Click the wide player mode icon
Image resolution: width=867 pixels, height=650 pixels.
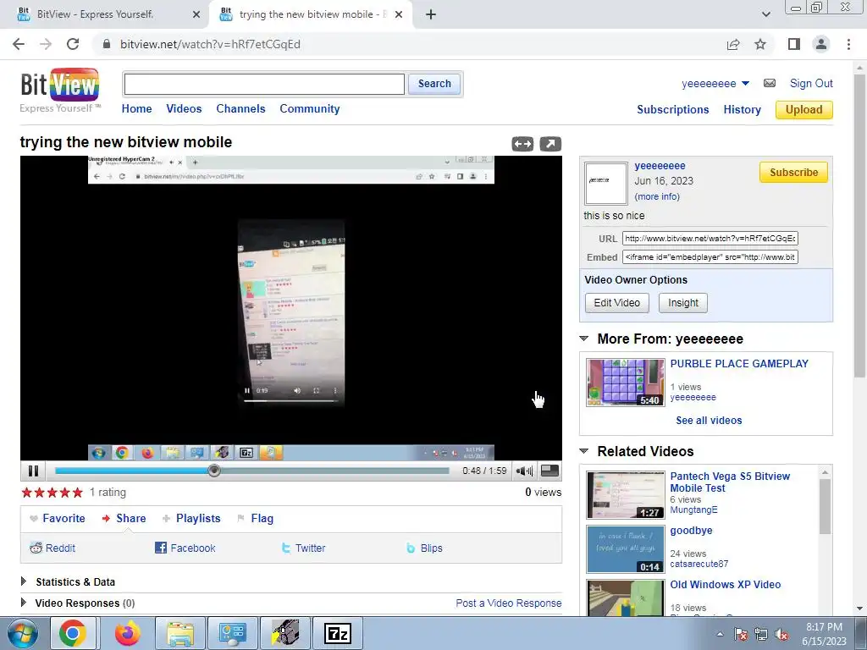(x=522, y=144)
